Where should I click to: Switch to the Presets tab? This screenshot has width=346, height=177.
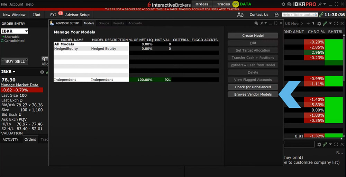point(118,23)
